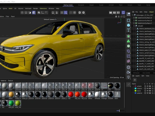Toggle Manager flag for exterior layer
The height and width of the screenshot is (116, 155).
pos(152,93)
